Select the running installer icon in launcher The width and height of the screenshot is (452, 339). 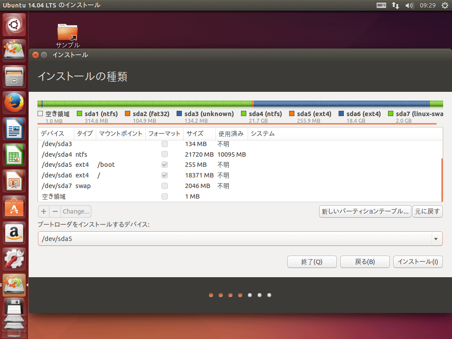point(14,285)
